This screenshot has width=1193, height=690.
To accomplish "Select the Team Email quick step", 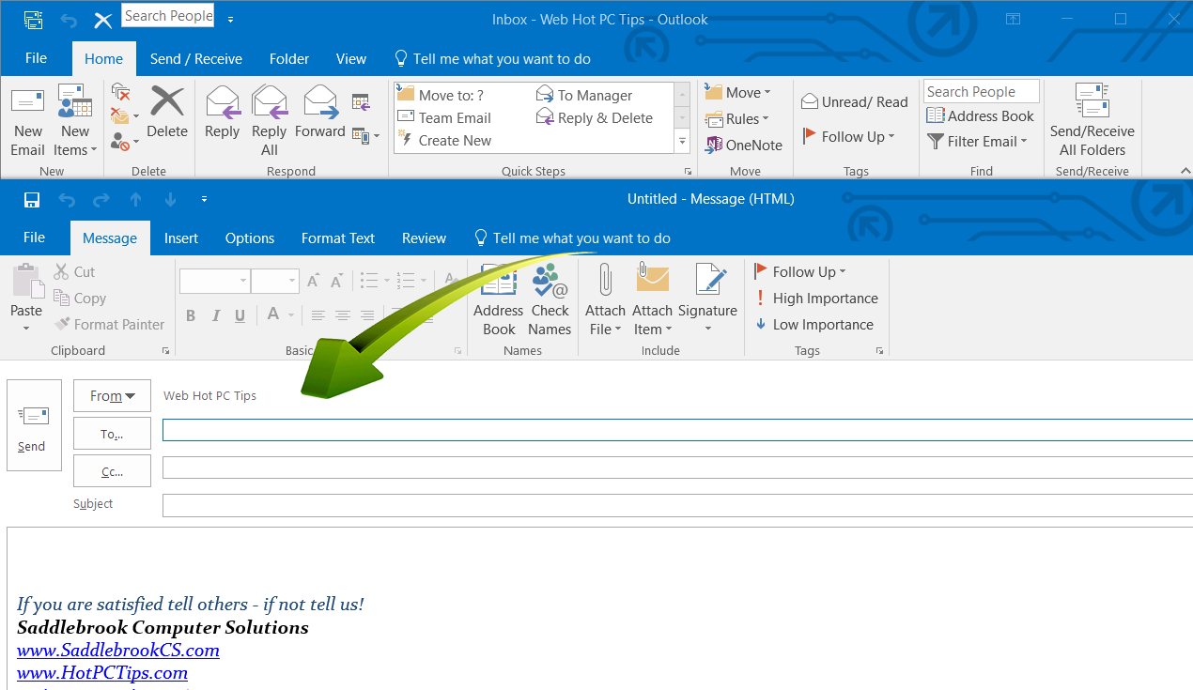I will coord(444,117).
